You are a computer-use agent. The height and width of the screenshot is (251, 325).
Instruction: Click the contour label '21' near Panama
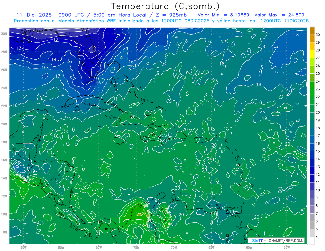click(x=98, y=233)
